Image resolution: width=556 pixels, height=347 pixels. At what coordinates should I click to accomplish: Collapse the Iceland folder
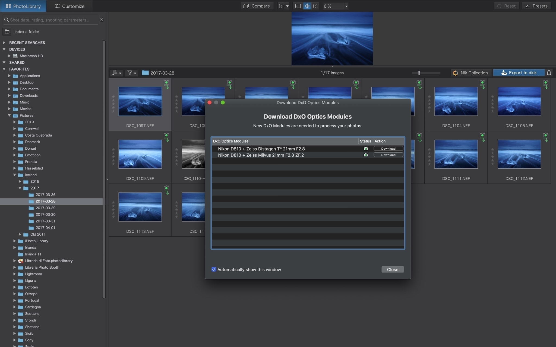point(15,175)
